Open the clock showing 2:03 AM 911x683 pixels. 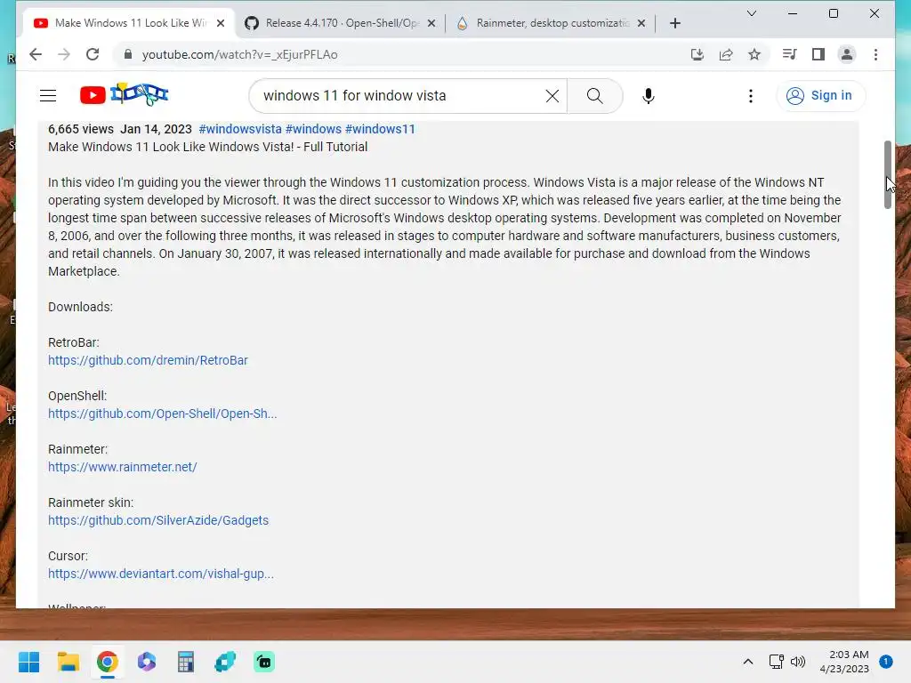[x=844, y=662]
